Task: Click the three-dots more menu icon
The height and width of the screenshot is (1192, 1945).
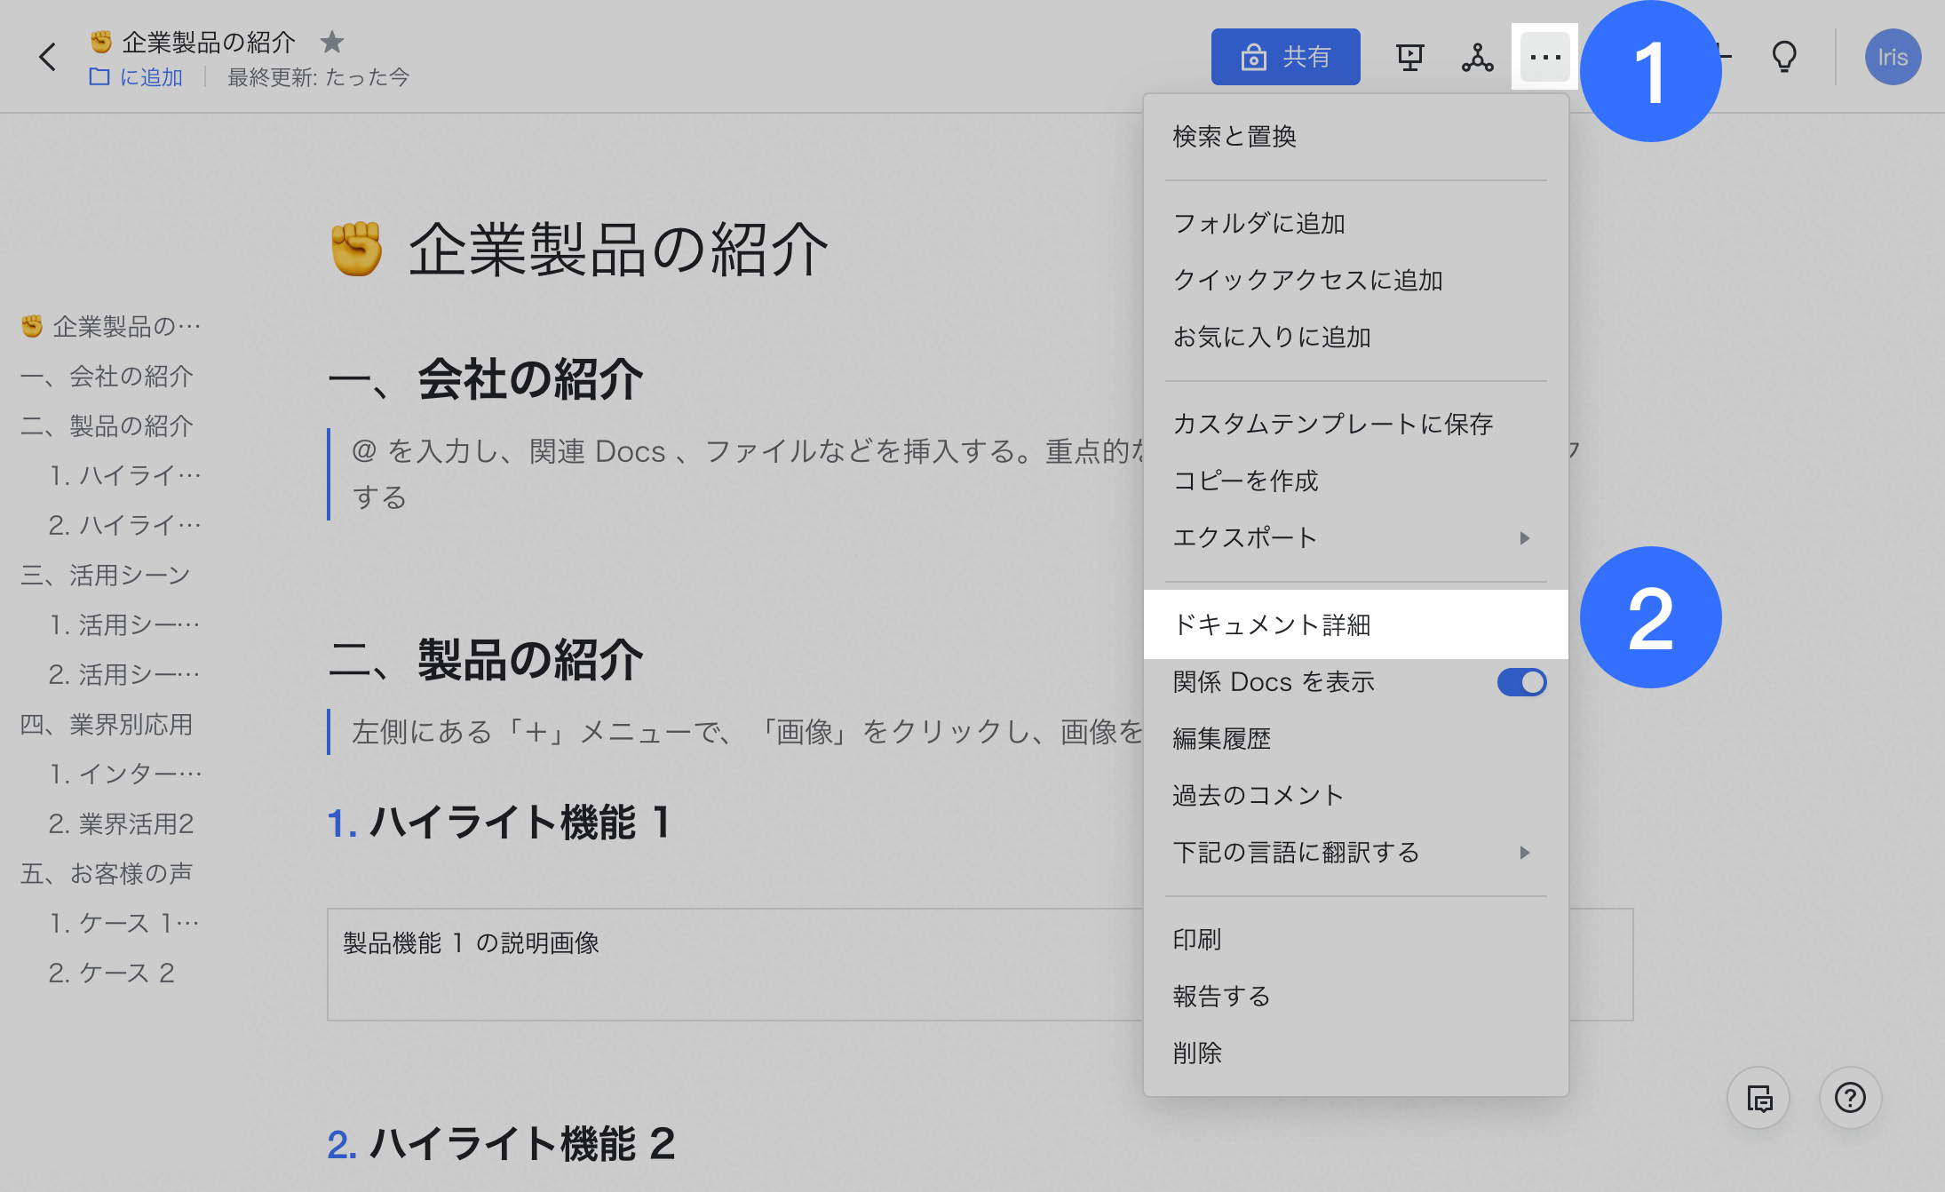Action: (x=1544, y=58)
